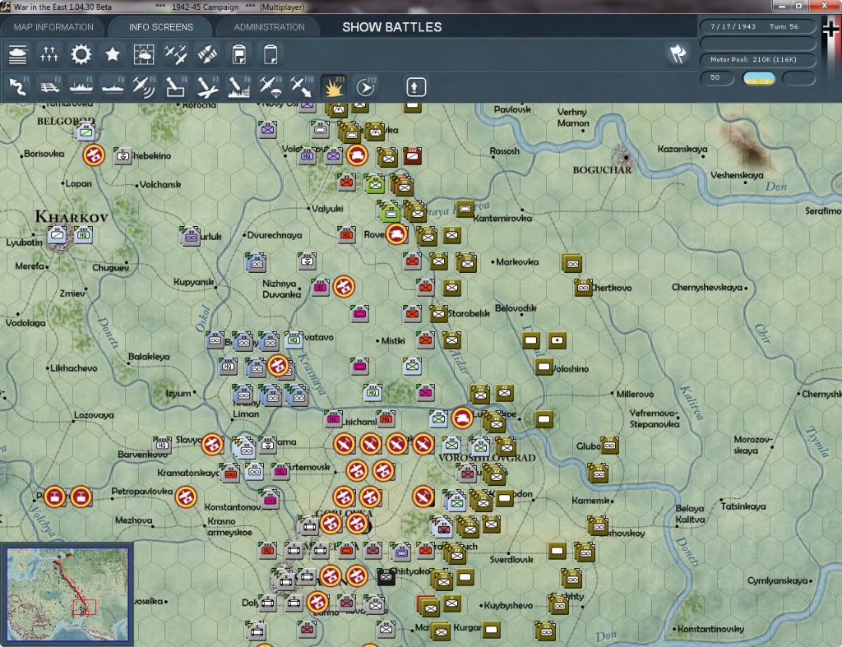Open the Order of Battle tank list icon

[18, 55]
